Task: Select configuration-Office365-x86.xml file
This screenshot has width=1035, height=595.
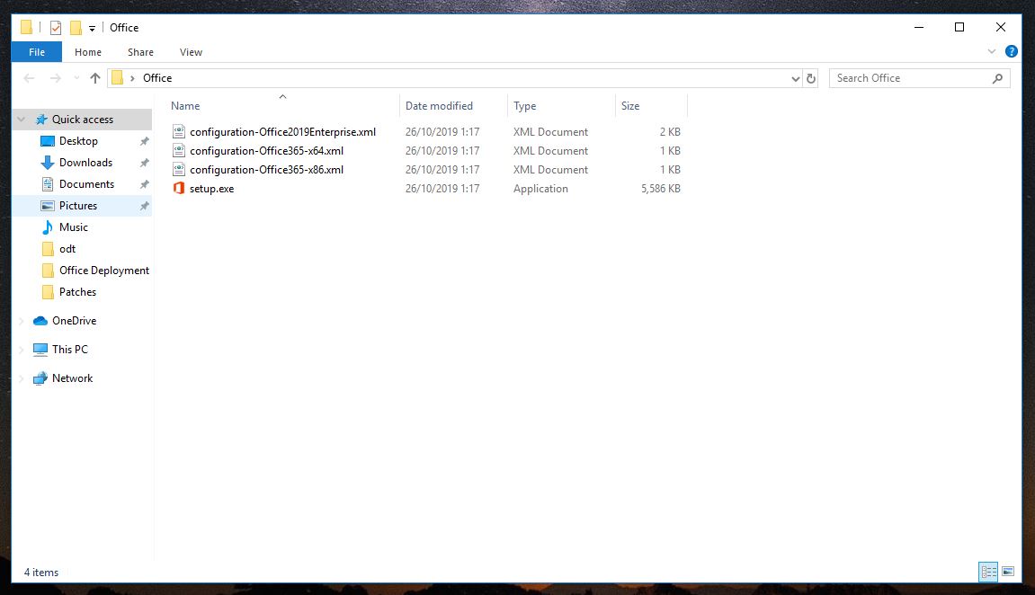Action: tap(267, 170)
